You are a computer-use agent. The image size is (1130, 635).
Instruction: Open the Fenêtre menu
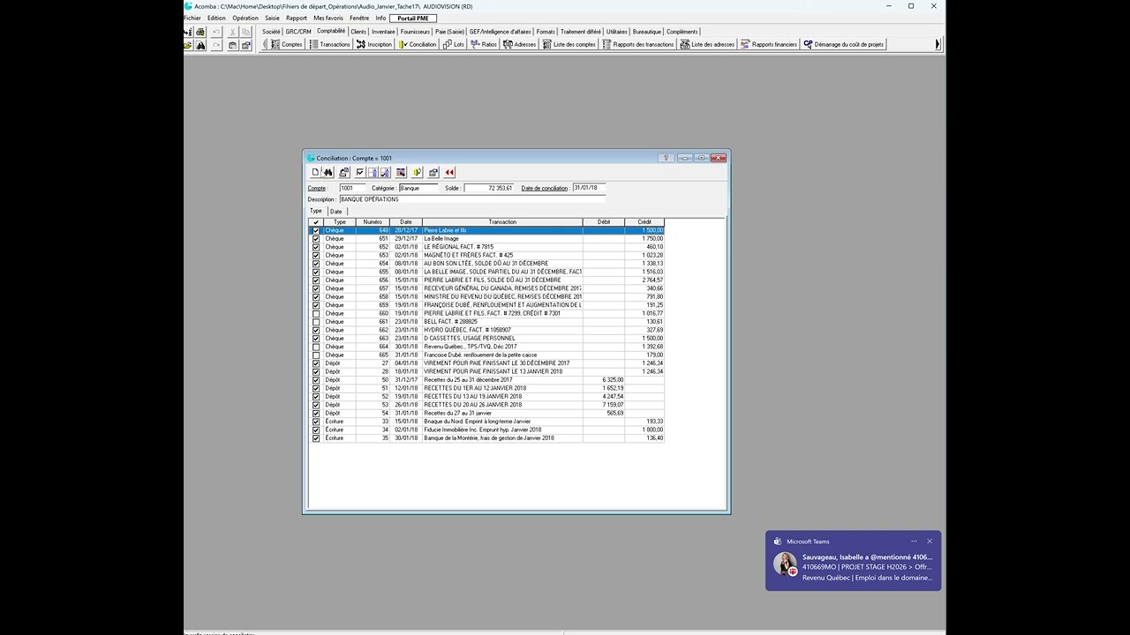(359, 18)
